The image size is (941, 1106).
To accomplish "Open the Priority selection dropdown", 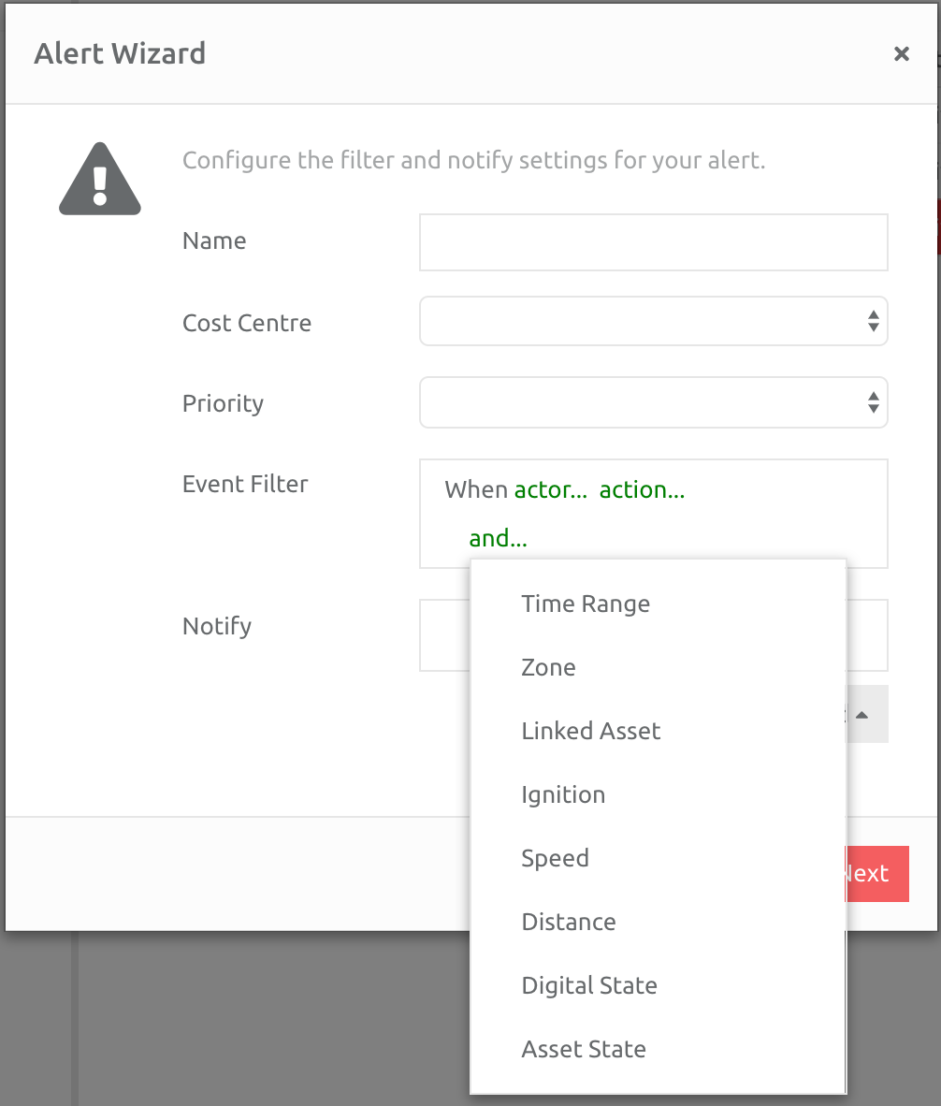I will tap(654, 402).
